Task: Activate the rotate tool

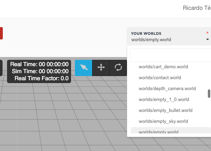Action: tap(118, 68)
